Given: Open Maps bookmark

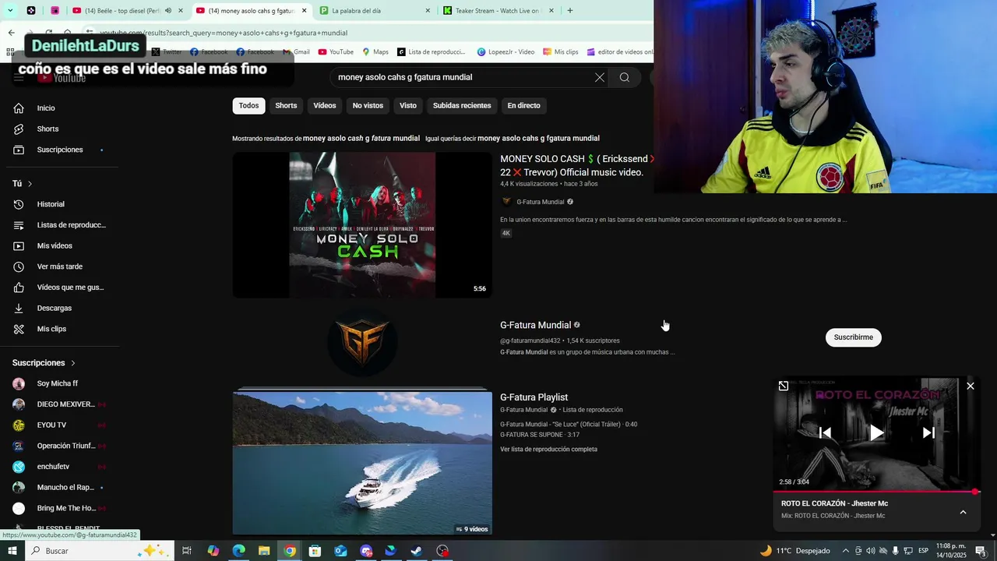Looking at the screenshot, I should click(x=375, y=52).
